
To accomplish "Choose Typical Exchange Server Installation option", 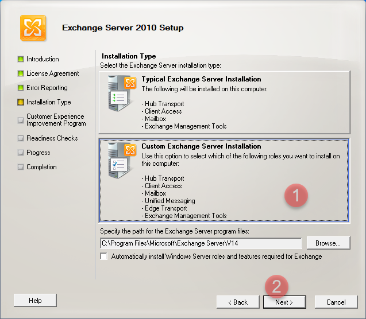I will [x=224, y=103].
